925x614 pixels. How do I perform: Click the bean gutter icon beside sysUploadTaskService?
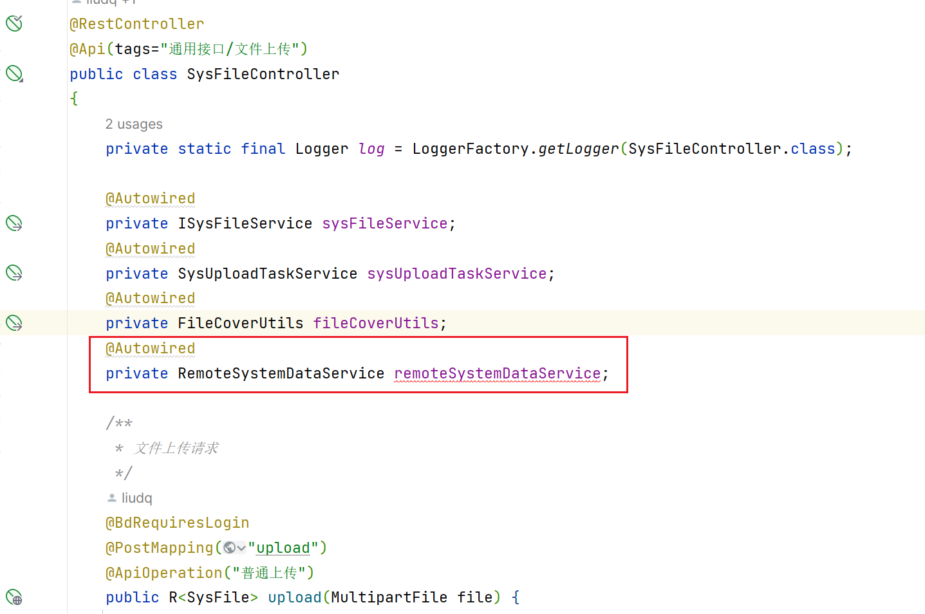coord(14,273)
